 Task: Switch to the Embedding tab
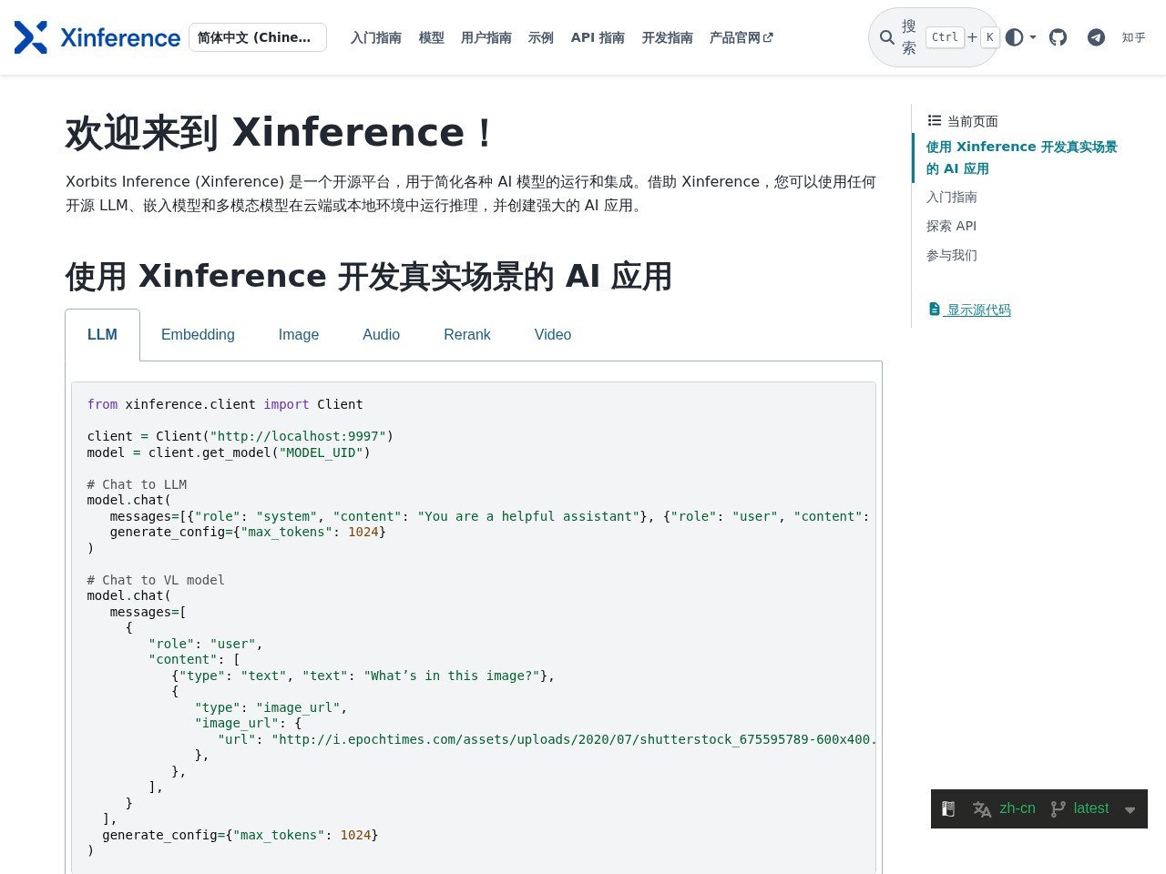[x=198, y=335]
